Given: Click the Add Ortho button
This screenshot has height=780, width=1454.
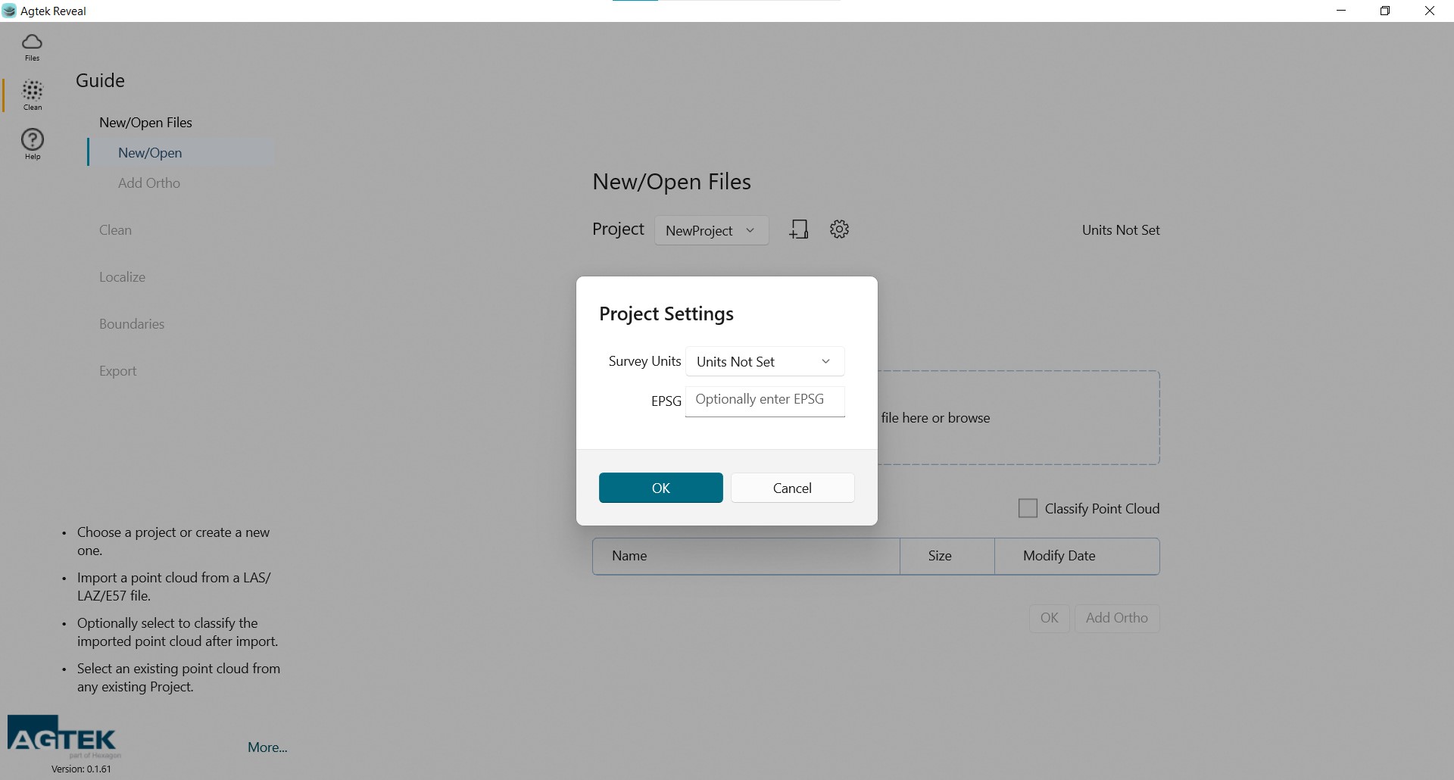Looking at the screenshot, I should pyautogui.click(x=1116, y=618).
